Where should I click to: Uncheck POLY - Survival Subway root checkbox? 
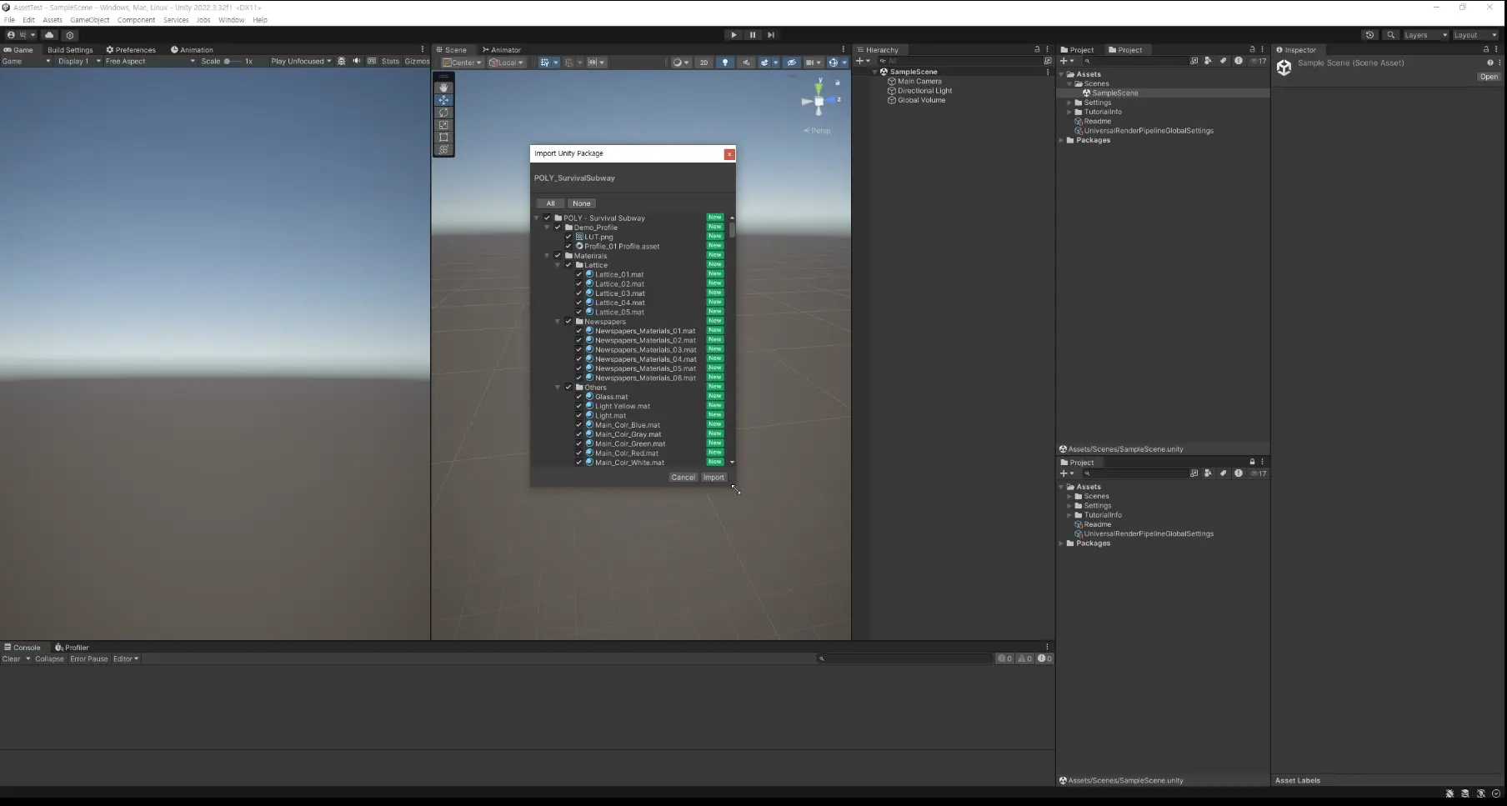click(x=548, y=218)
